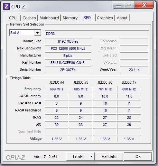Image resolution: width=158 pixels, height=166 pixels.
Task: Expand the Tools dropdown arrow
Action: 92,156
